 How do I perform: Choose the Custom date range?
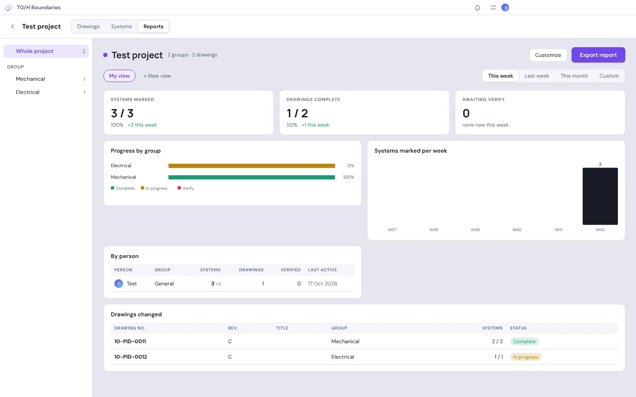609,76
